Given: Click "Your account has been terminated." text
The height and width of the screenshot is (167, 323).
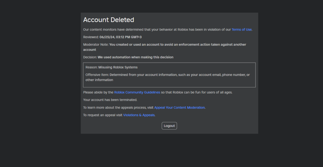Looking at the screenshot, I should pos(110,100).
